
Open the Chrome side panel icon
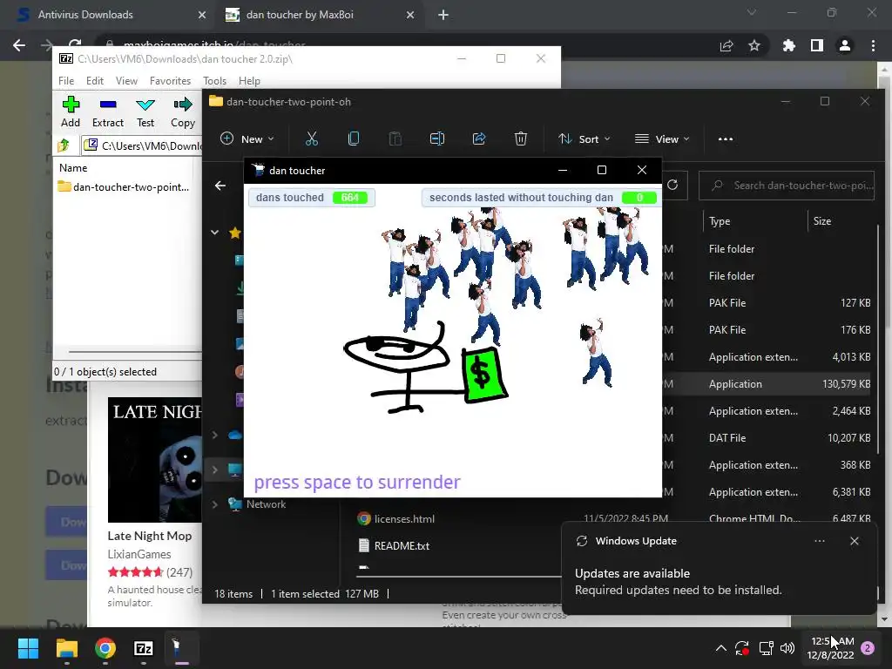pos(817,45)
